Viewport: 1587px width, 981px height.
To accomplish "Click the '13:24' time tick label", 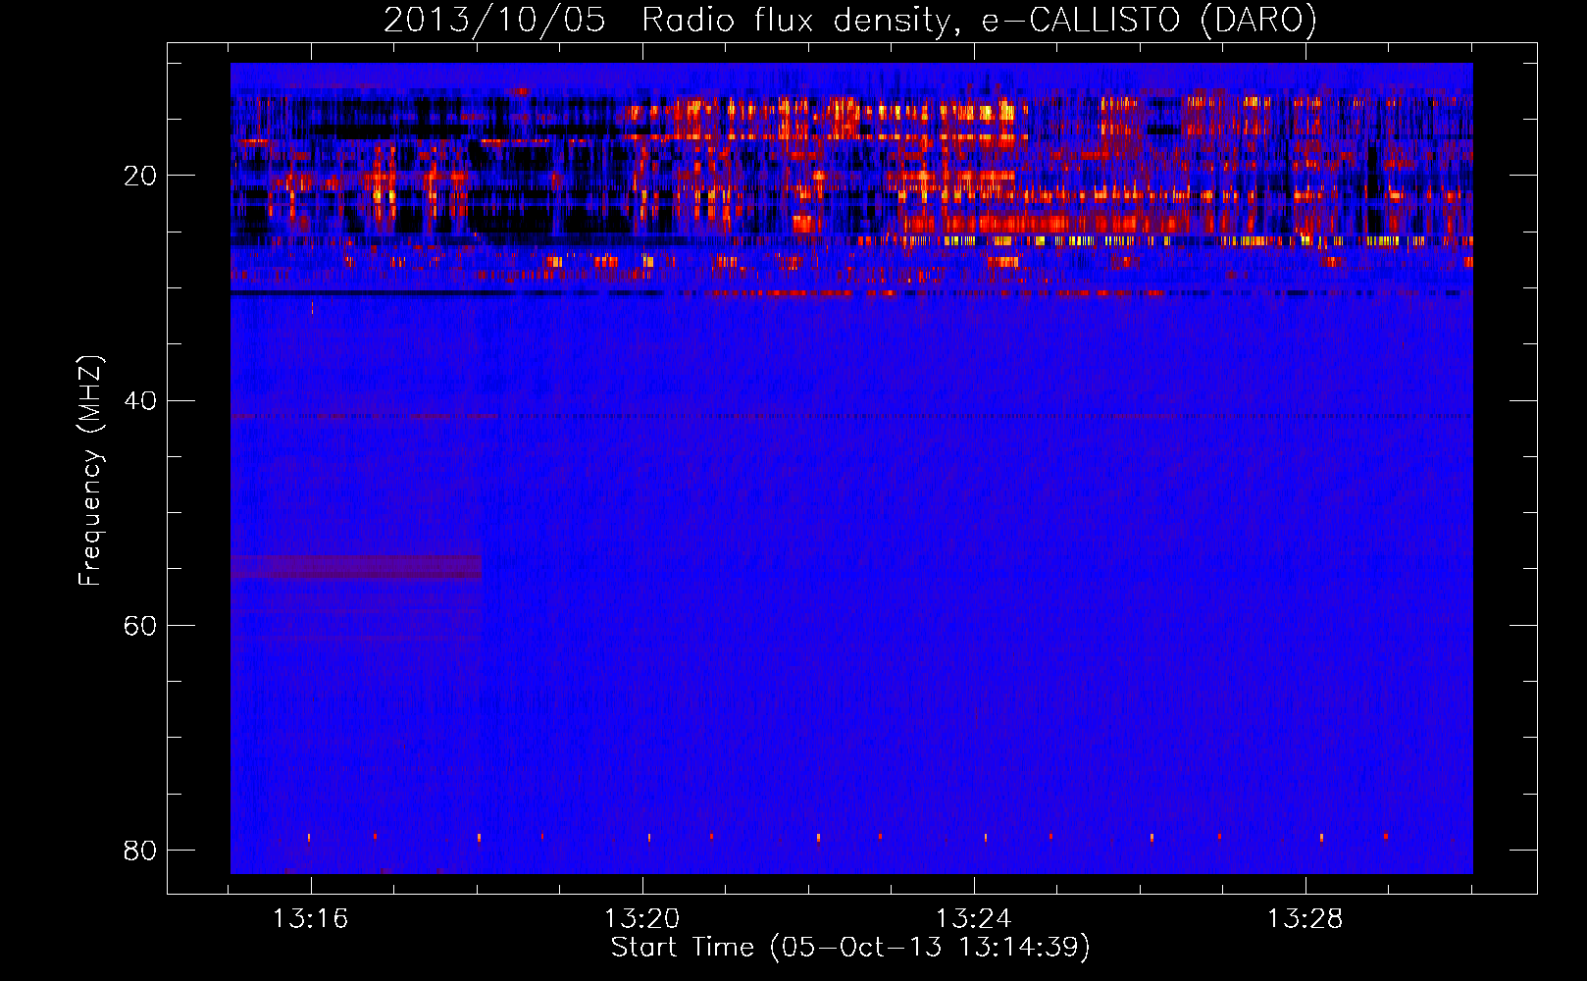I will [973, 919].
